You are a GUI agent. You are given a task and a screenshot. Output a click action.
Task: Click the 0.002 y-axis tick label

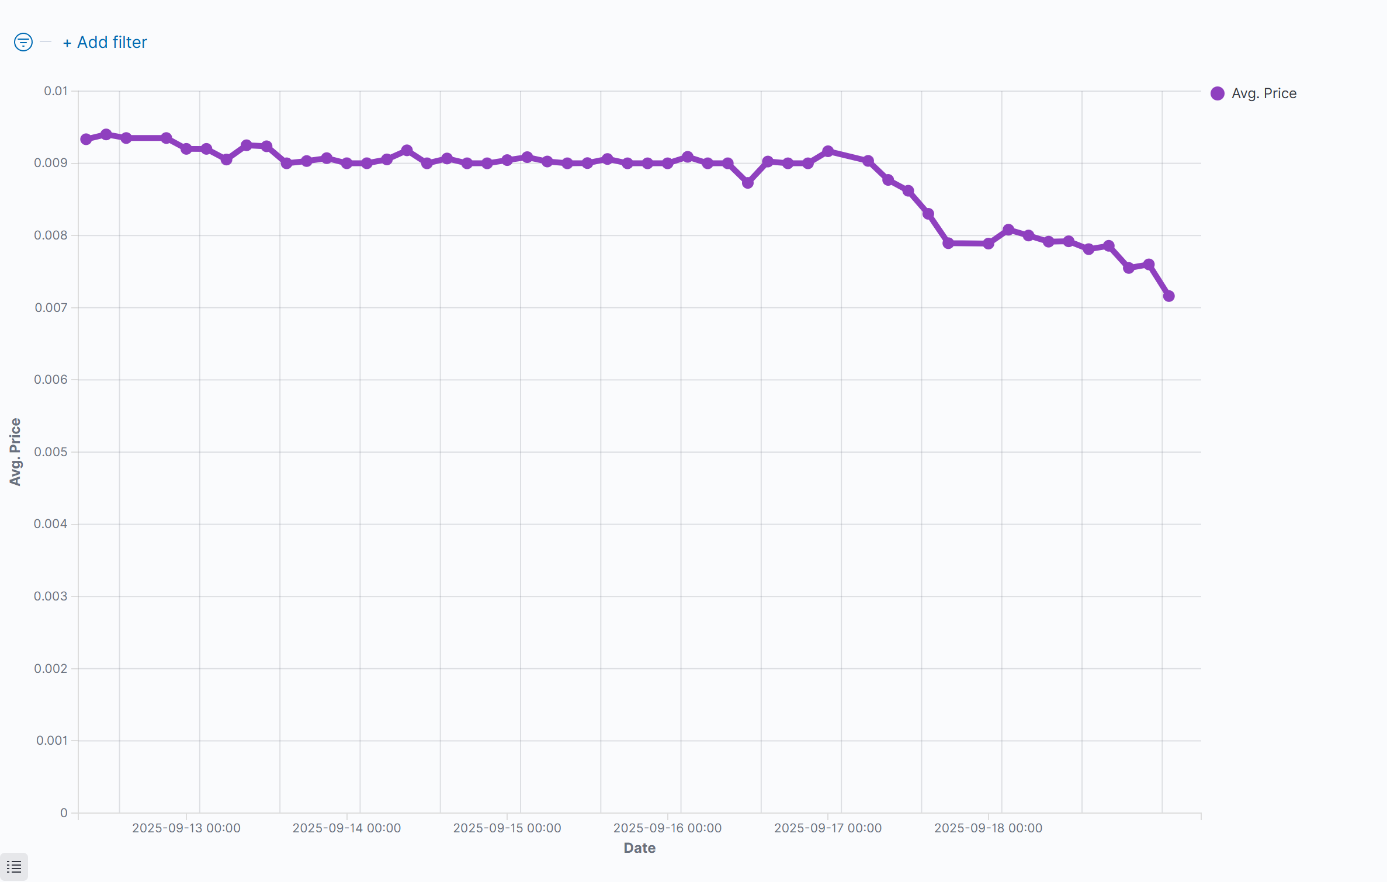(51, 668)
